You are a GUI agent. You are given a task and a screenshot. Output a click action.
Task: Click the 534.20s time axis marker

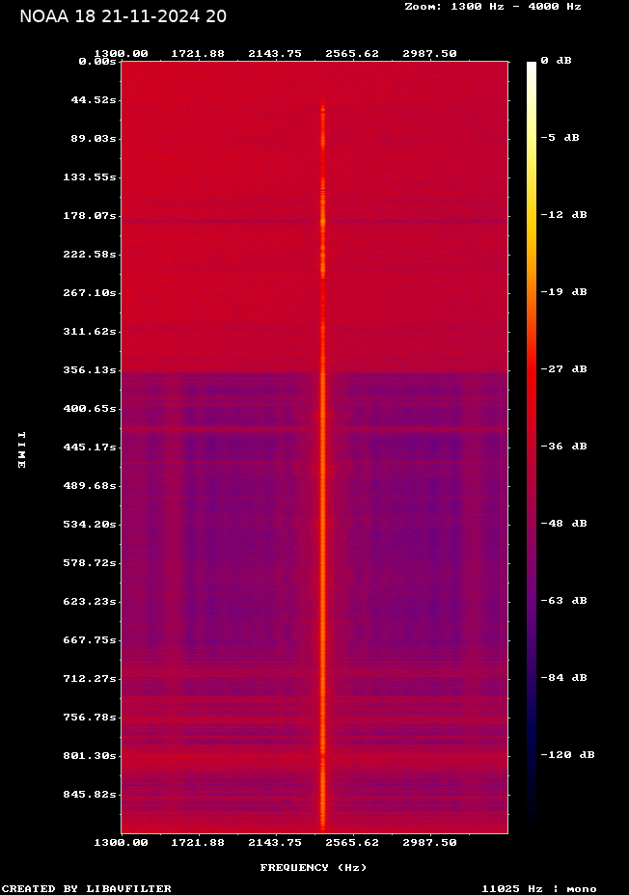pos(90,524)
